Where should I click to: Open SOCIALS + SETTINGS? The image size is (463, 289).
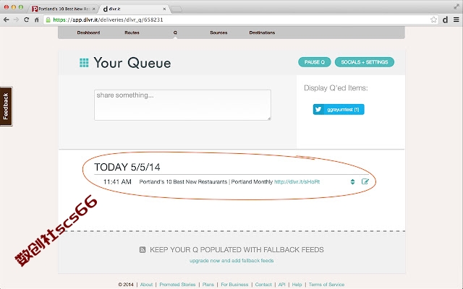coord(365,62)
